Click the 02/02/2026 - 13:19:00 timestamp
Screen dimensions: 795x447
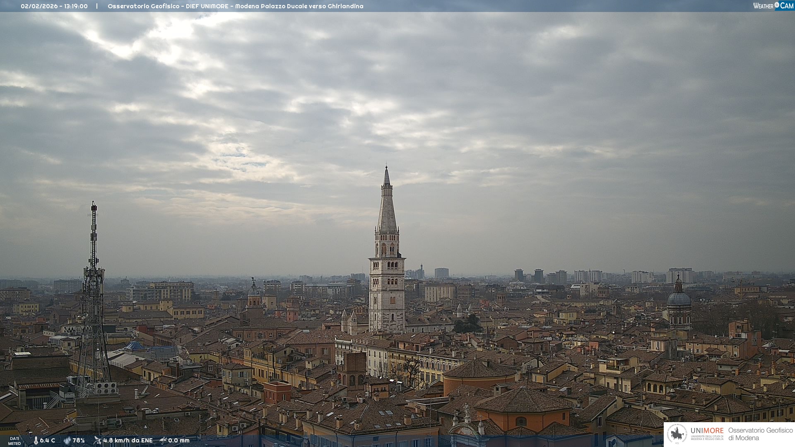pyautogui.click(x=54, y=6)
